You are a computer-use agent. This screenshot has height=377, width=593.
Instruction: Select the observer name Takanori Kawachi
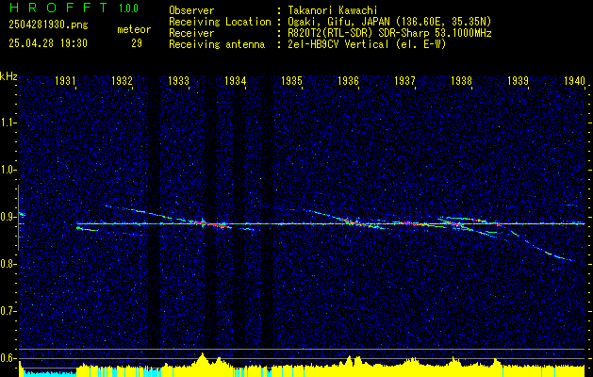coord(333,10)
